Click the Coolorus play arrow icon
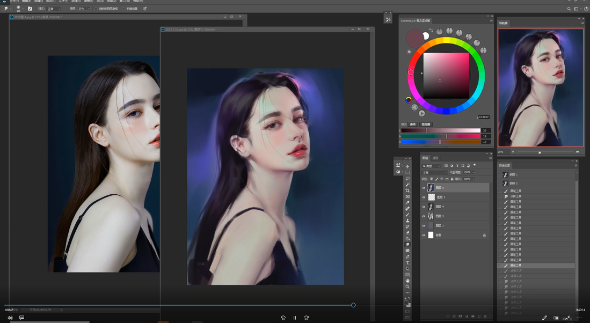The width and height of the screenshot is (590, 323). pos(422,113)
